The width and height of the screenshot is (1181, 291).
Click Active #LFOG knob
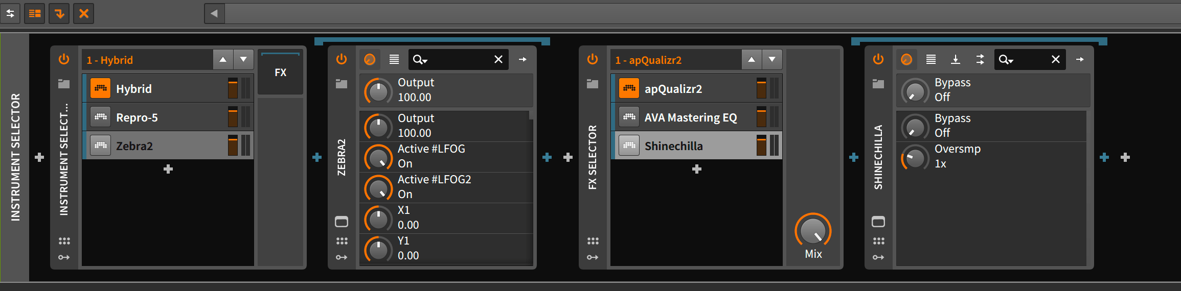coord(378,157)
